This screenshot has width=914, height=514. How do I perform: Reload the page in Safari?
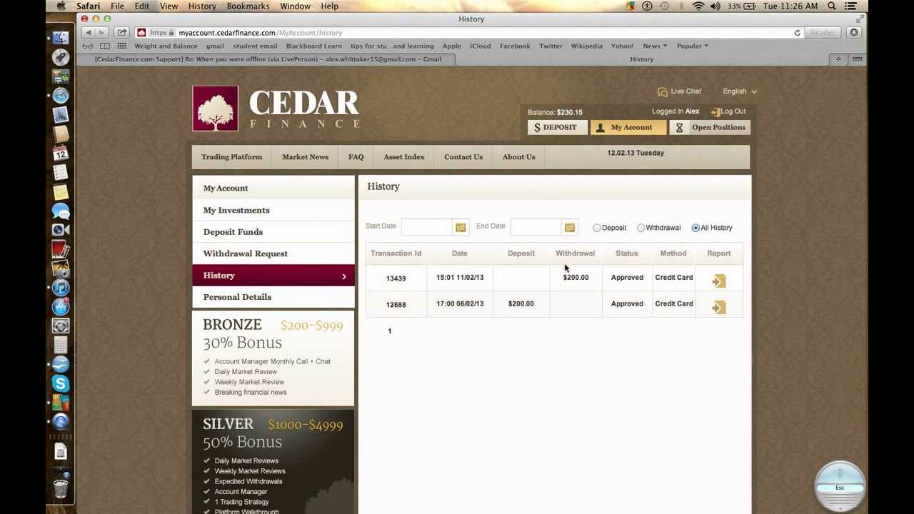[797, 33]
